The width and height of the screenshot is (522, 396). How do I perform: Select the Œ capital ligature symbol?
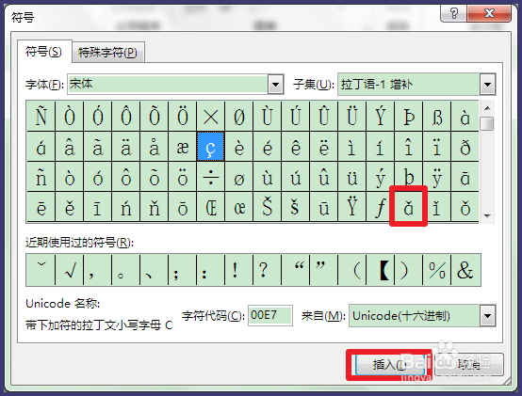click(211, 207)
